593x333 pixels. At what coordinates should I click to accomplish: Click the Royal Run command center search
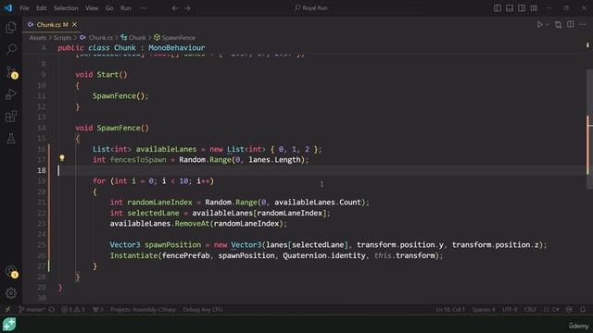click(x=311, y=8)
